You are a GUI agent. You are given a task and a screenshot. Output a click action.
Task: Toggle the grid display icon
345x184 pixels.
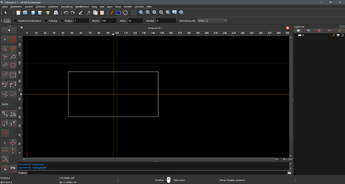point(133,12)
